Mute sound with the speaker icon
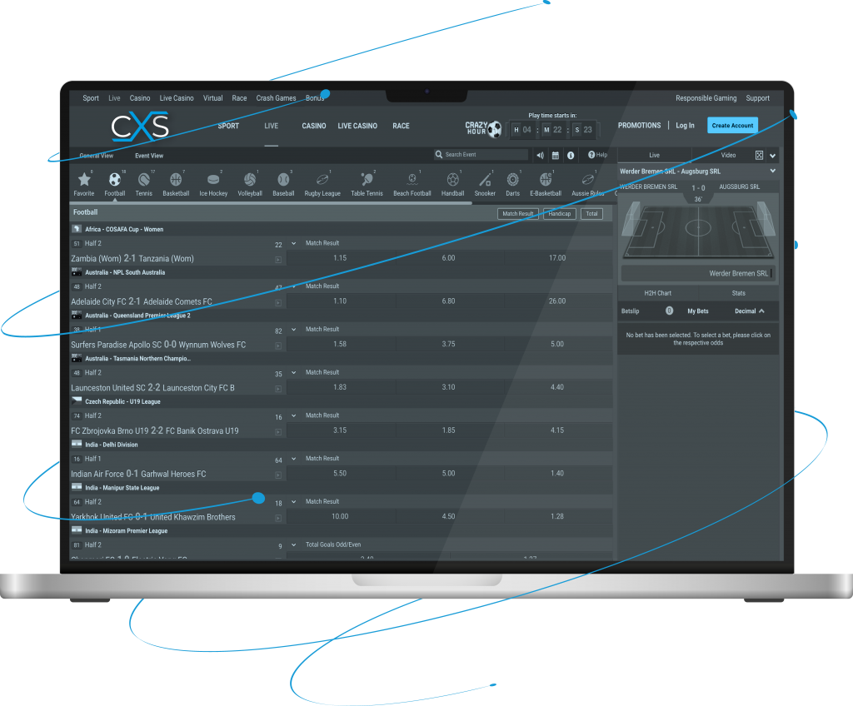 point(540,155)
